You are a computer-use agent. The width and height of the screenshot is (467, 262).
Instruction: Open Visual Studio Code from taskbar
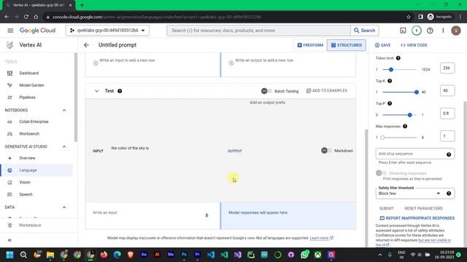click(211, 255)
